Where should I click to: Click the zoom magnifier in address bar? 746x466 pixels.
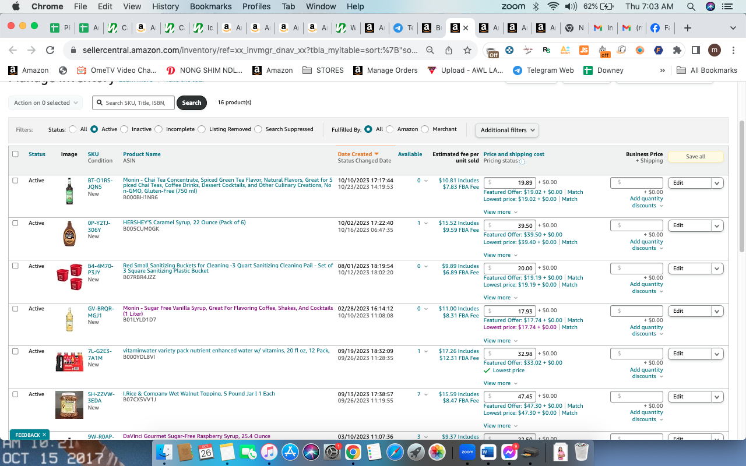(430, 50)
